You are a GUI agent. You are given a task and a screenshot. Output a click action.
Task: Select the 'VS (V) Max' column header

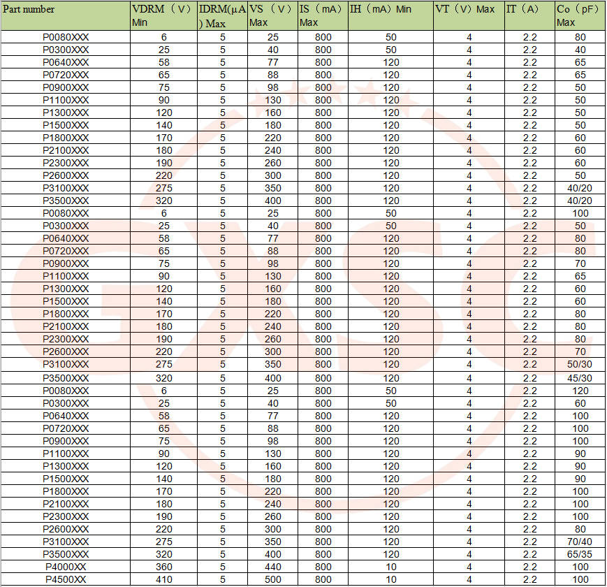[272, 15]
